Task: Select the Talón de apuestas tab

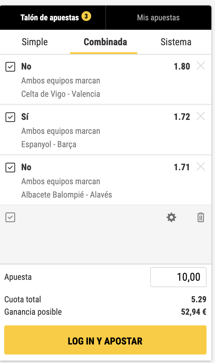Action: coord(50,17)
